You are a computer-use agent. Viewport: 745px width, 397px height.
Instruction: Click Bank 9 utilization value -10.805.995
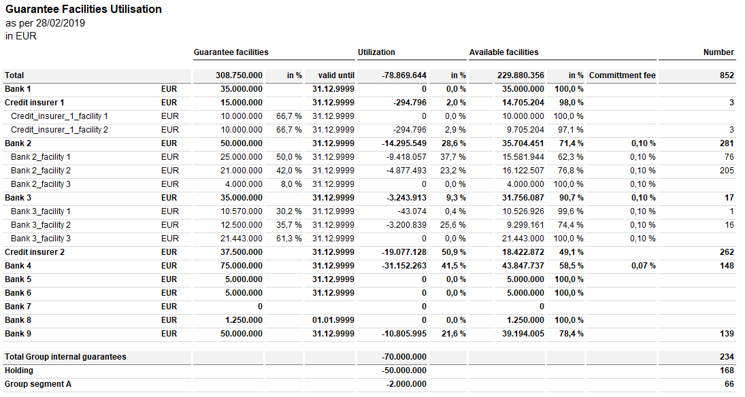pos(404,334)
